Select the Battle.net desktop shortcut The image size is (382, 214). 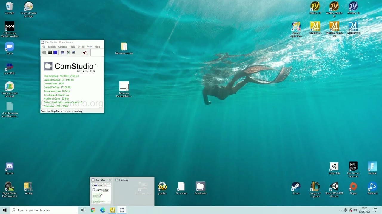pyautogui.click(x=372, y=188)
